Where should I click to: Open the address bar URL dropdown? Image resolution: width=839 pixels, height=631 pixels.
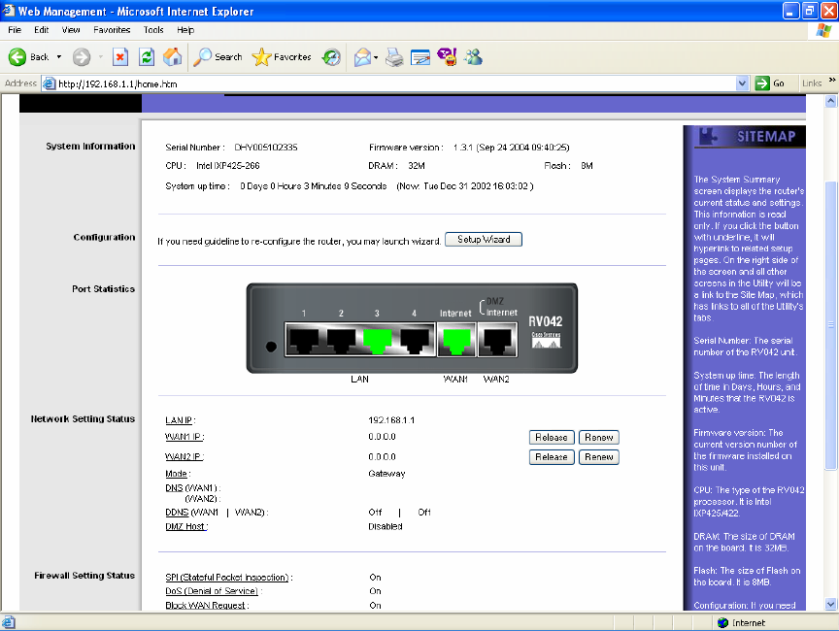pos(743,83)
